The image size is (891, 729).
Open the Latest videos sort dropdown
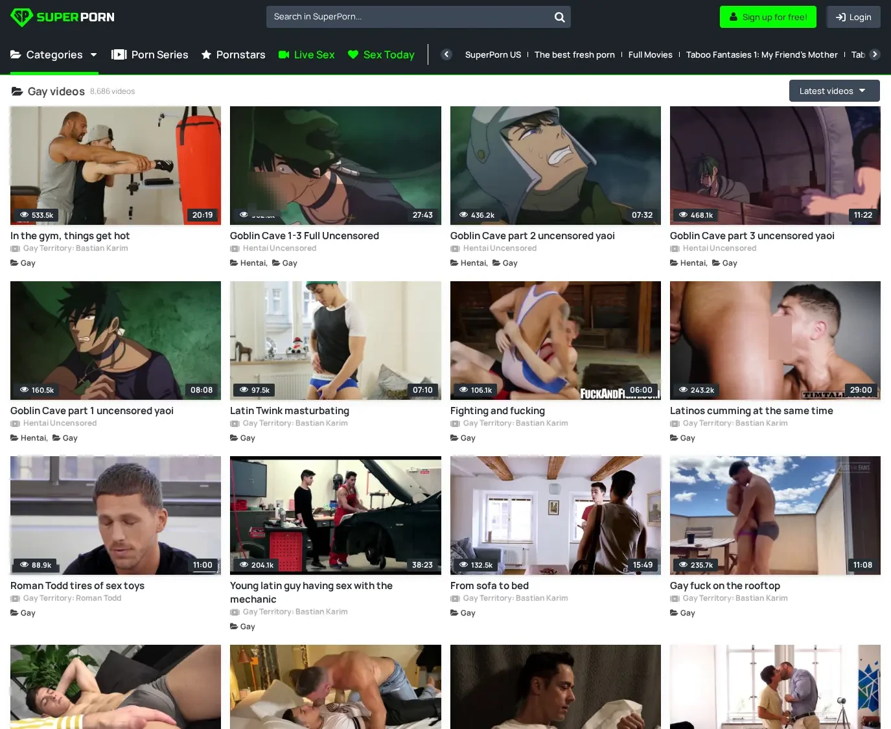[x=834, y=91]
